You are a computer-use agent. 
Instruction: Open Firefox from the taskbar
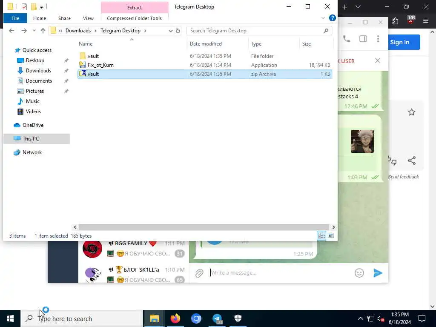pos(175,318)
